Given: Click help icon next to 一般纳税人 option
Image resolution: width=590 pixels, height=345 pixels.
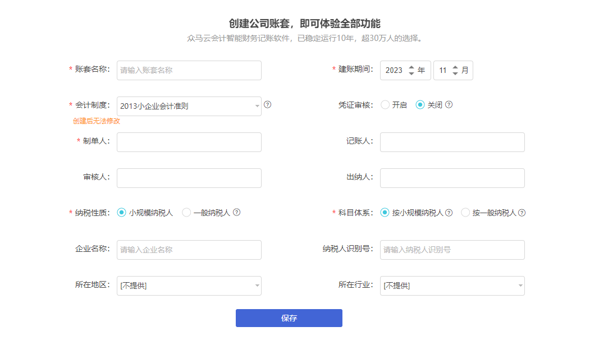Looking at the screenshot, I should [237, 213].
